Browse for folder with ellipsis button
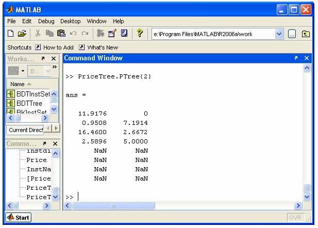 (292, 34)
